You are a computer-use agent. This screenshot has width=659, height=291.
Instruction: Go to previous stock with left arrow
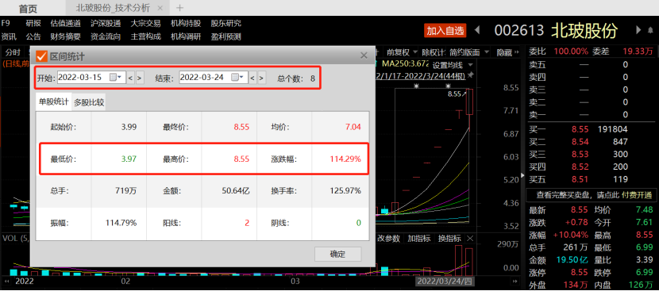click(477, 30)
